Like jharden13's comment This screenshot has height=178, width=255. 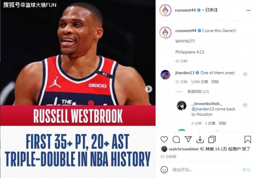[245, 74]
